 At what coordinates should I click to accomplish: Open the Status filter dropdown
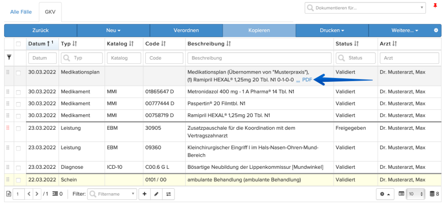click(356, 58)
